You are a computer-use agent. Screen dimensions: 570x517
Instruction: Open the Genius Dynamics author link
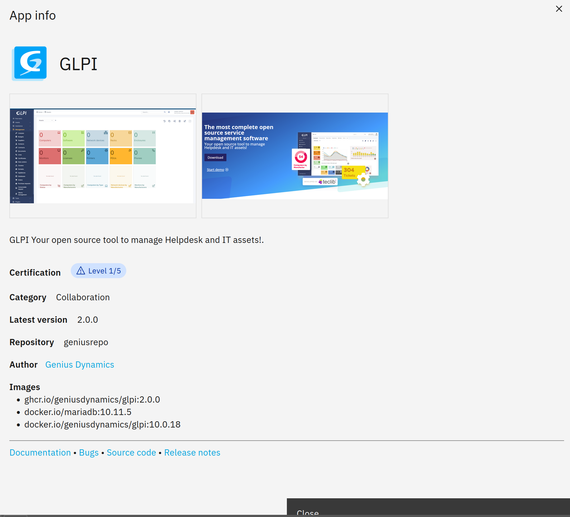pyautogui.click(x=80, y=365)
